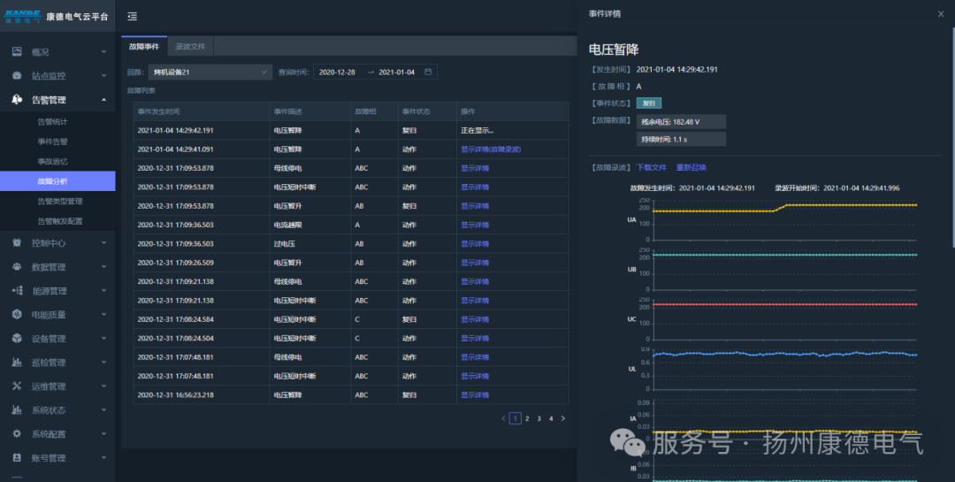Collapse the 告警管理 menu section
Screen dimensions: 955x482
click(103, 100)
